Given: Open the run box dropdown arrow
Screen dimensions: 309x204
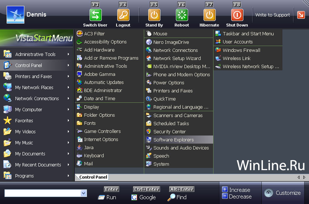Looking at the screenshot, I should pyautogui.click(x=84, y=193).
